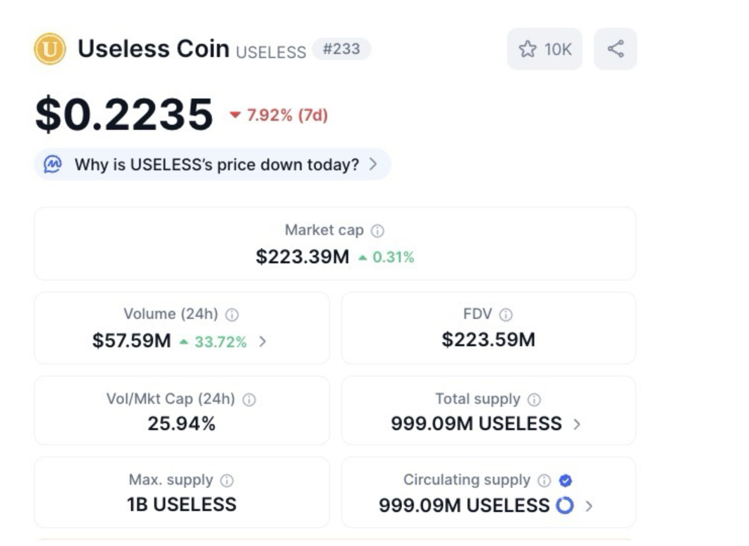Viewport: 749px width, 546px height.
Task: Click the verified circulating supply badge
Action: coord(566,480)
